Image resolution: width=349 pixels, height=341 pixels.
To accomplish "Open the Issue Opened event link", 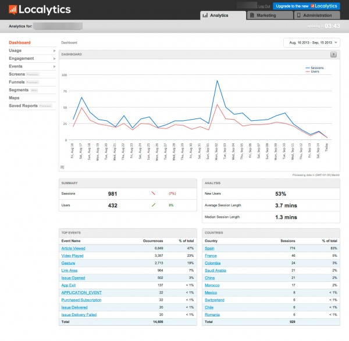I will click(73, 278).
